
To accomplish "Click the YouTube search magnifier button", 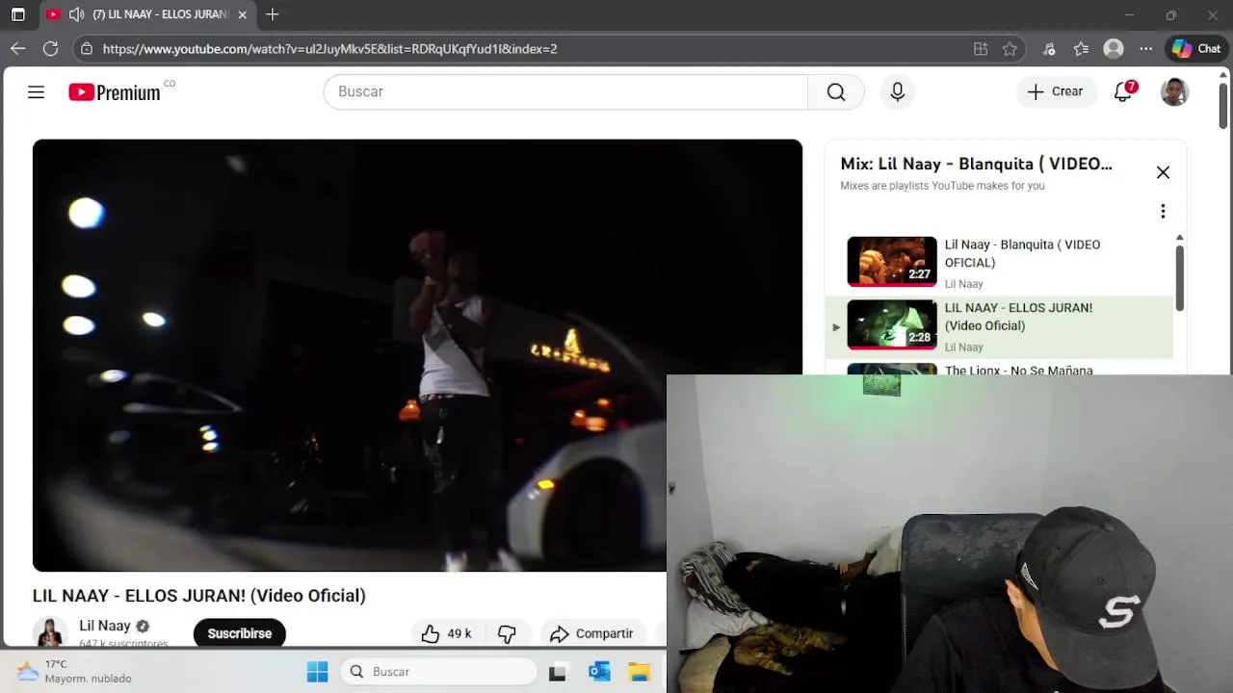I will point(836,91).
